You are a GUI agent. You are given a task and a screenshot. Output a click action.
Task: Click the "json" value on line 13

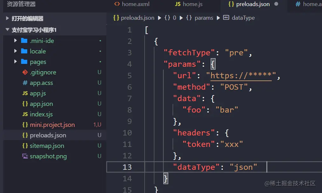(243, 167)
